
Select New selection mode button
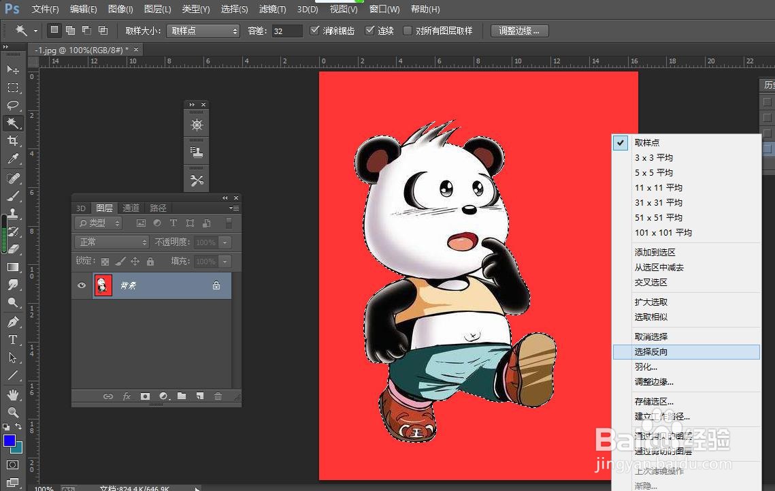[x=54, y=30]
